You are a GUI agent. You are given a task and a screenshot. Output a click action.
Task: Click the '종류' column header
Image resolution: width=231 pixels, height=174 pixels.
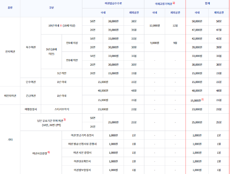click(10, 8)
